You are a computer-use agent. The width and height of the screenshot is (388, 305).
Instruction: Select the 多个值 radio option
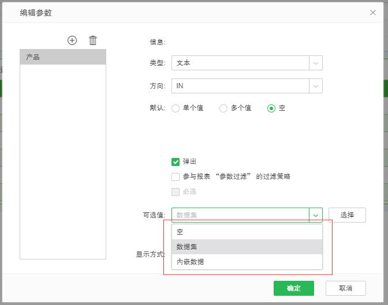(x=223, y=108)
